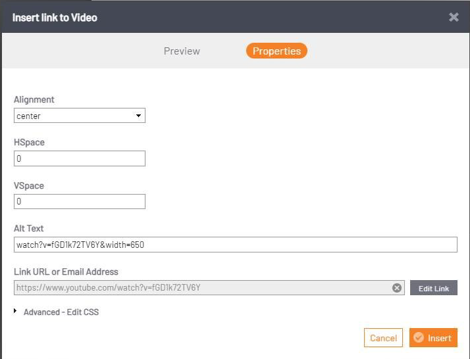
Task: Switch to the Preview tab
Action: tap(182, 51)
